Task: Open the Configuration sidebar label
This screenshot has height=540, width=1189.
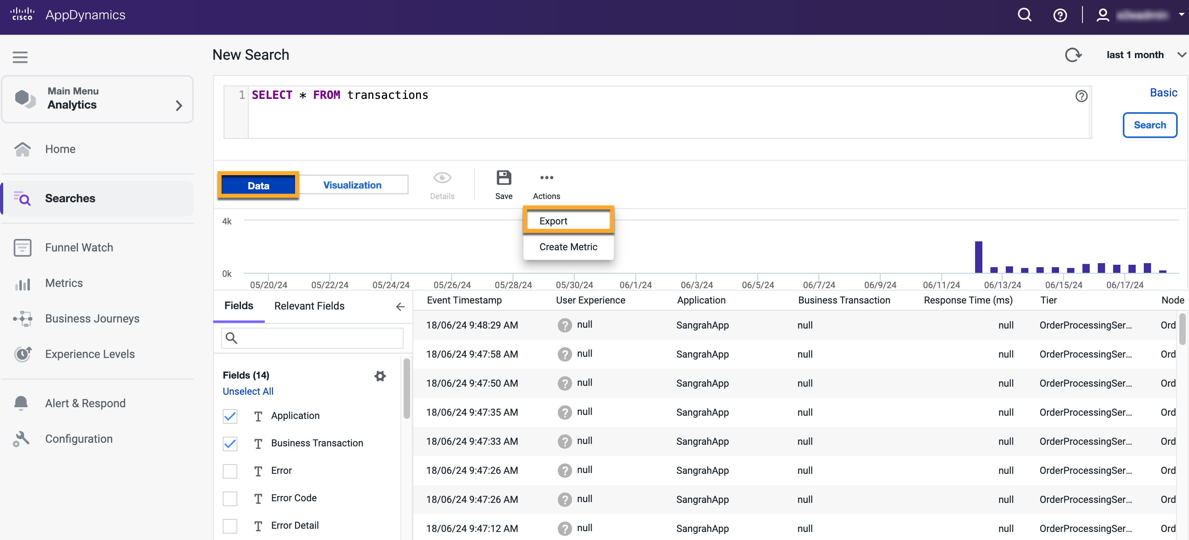Action: (78, 438)
